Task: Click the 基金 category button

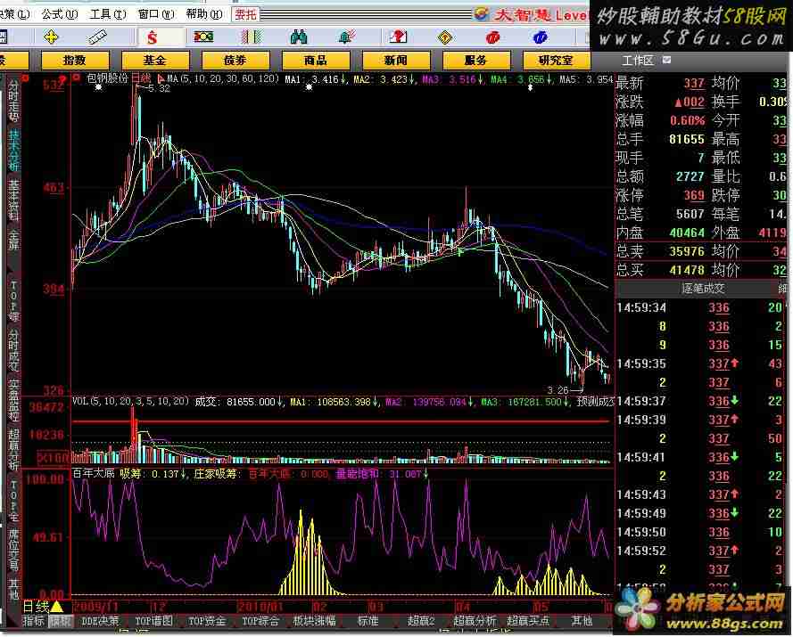Action: point(155,61)
